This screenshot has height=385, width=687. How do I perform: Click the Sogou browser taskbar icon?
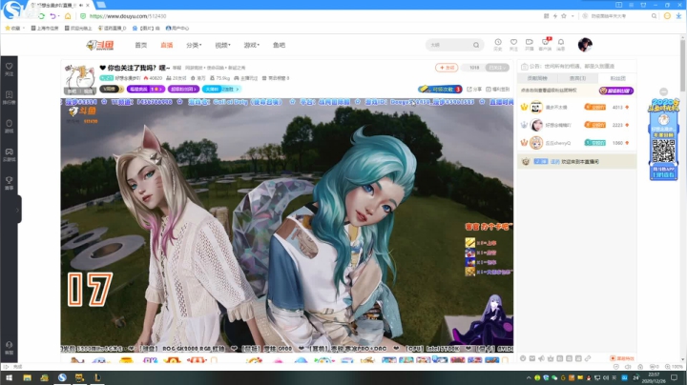point(62,377)
